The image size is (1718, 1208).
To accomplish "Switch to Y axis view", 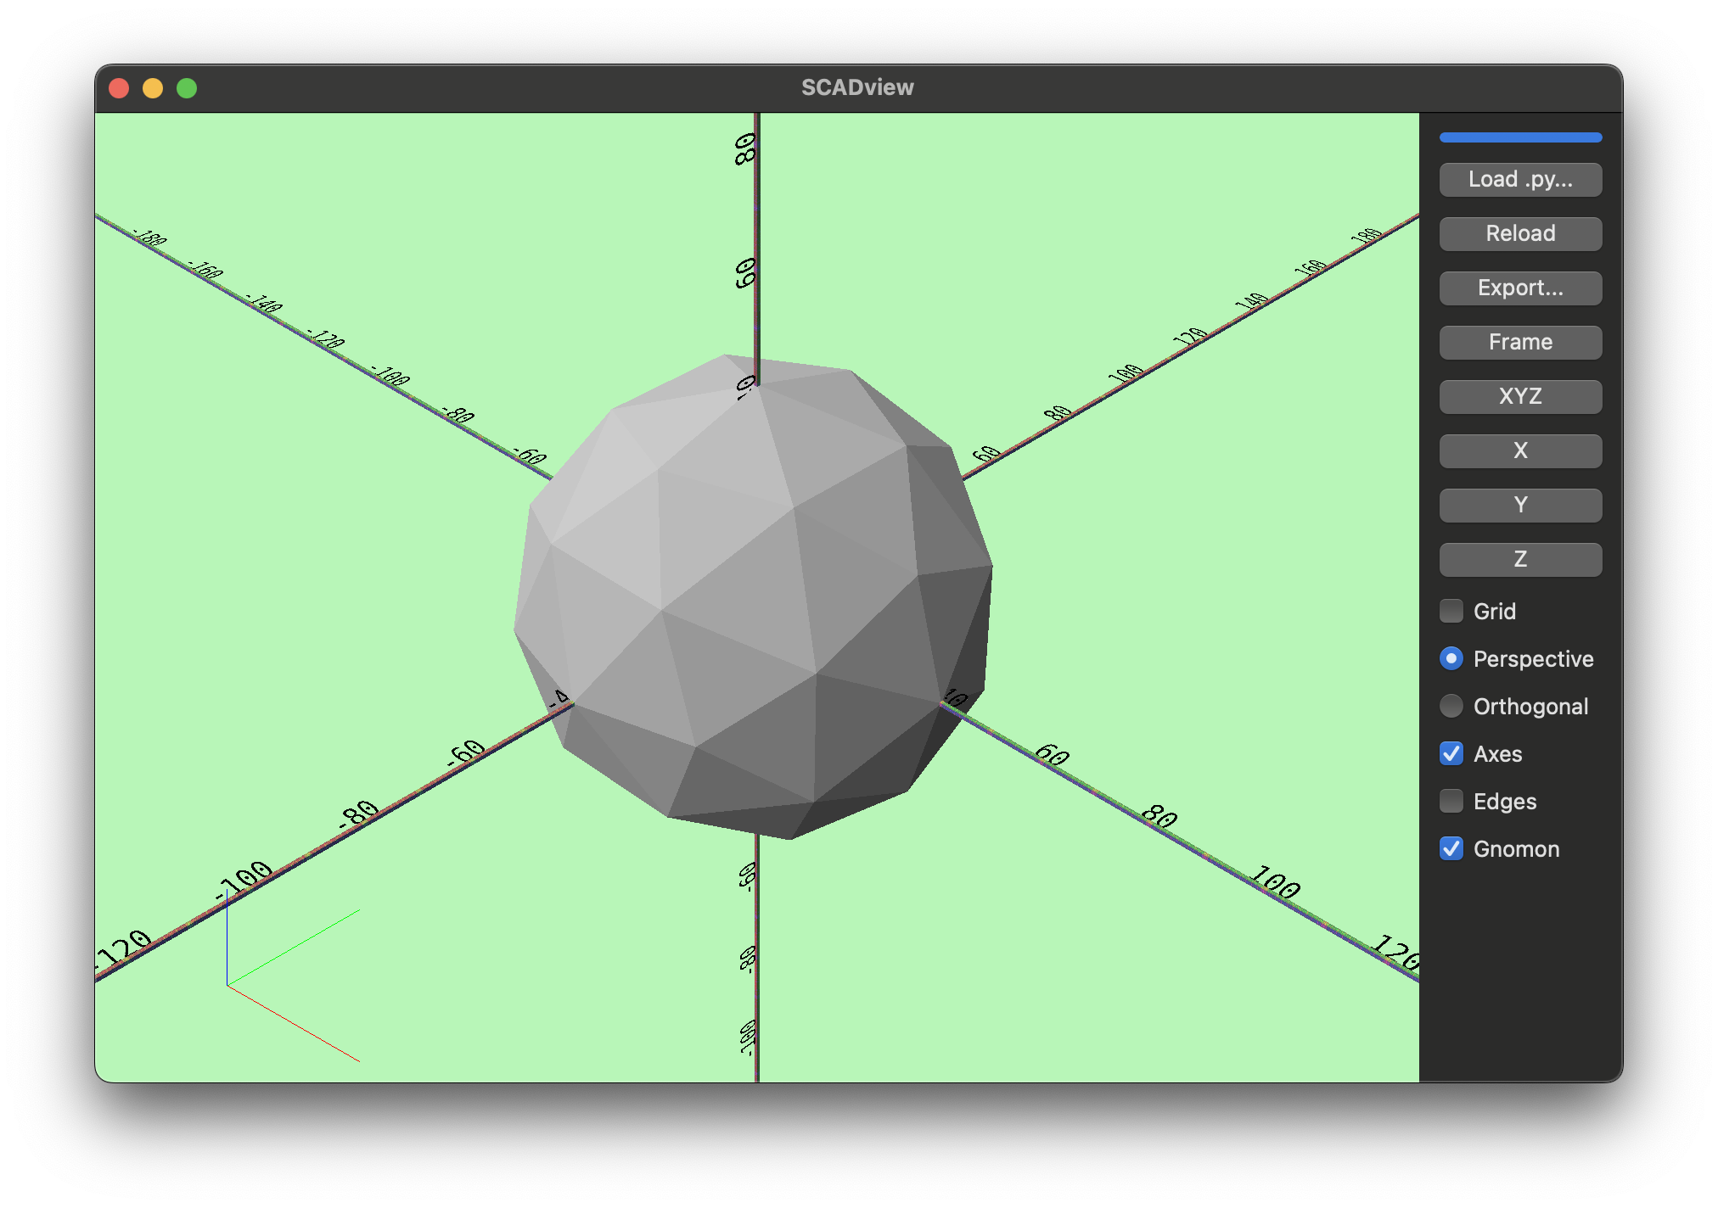I will point(1520,505).
